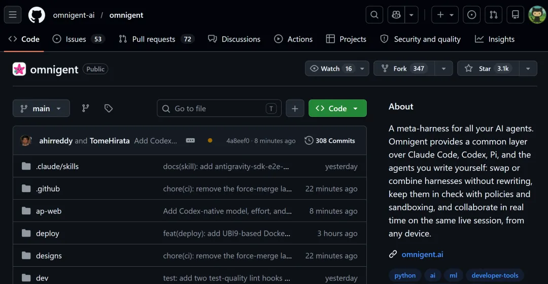Click the omnigent repository name in breadcrumb
This screenshot has width=548, height=284.
[x=126, y=15]
